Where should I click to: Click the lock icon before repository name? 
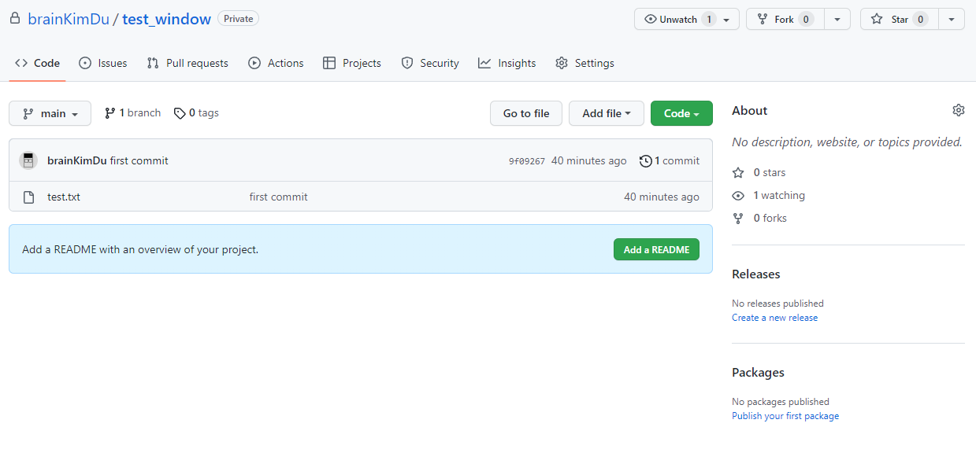point(15,18)
